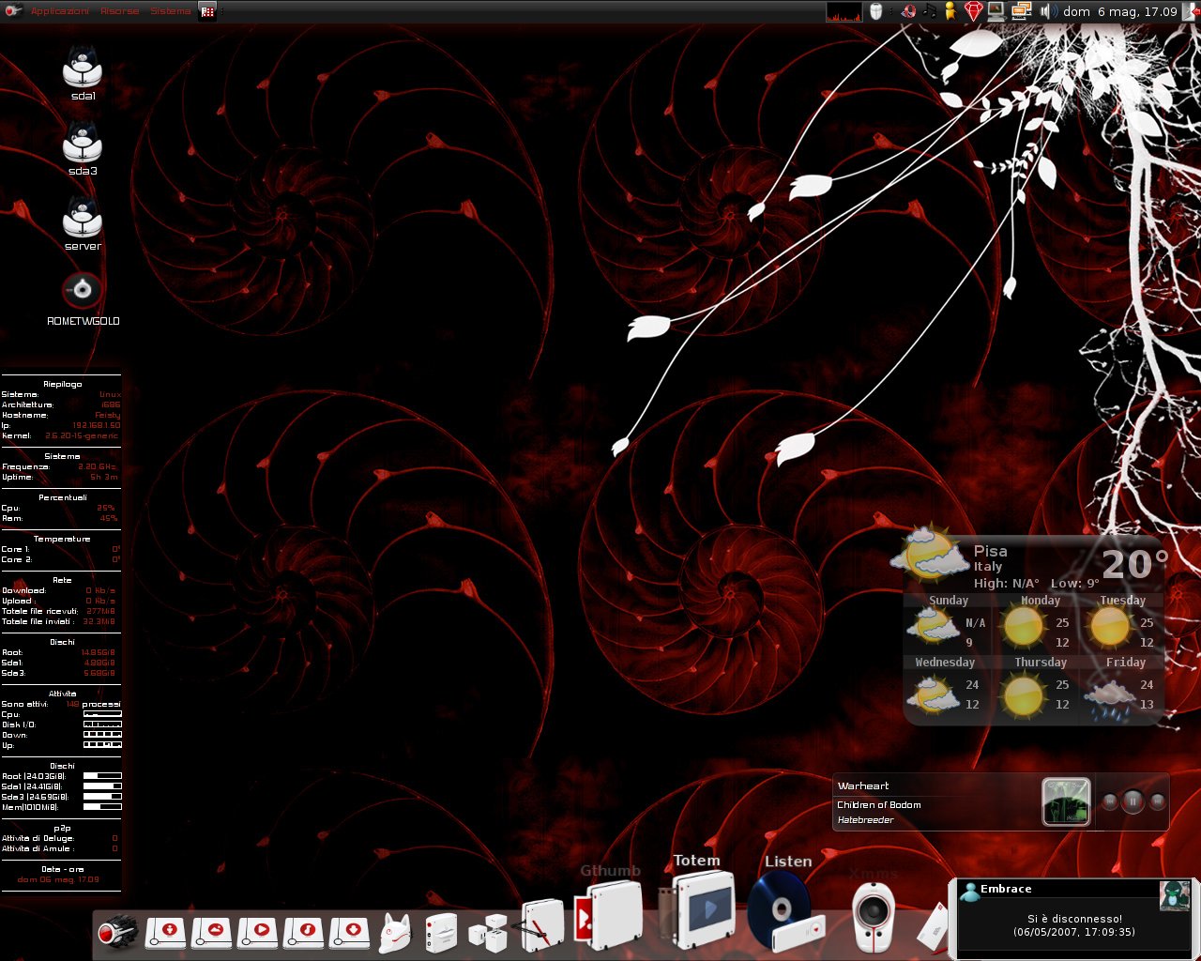Viewport: 1201px width, 961px height.
Task: Pause the Warheart track
Action: (x=1133, y=801)
